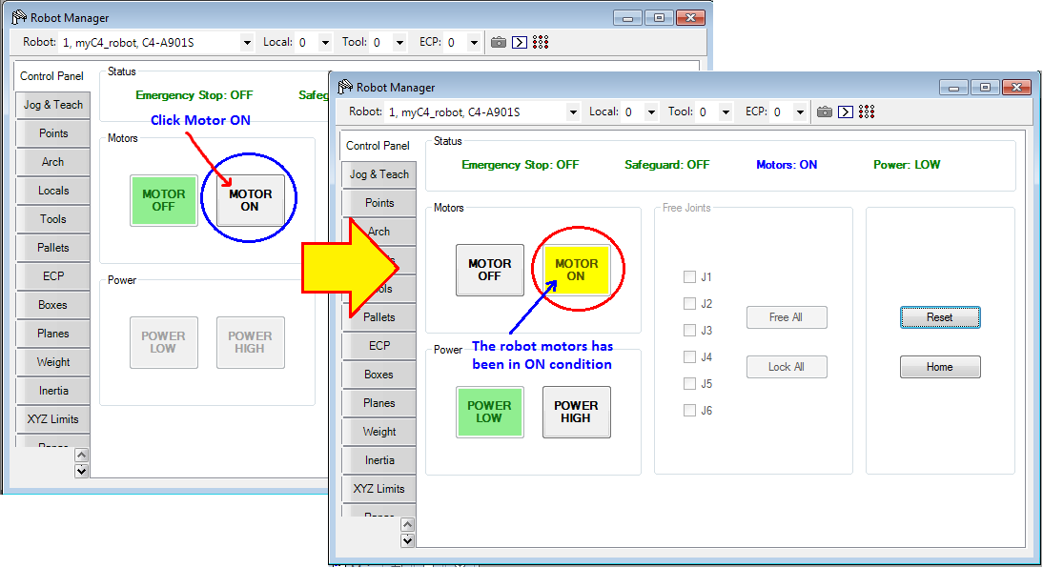Open Local dropdown in front window
Image resolution: width=1043 pixels, height=568 pixels.
point(651,112)
